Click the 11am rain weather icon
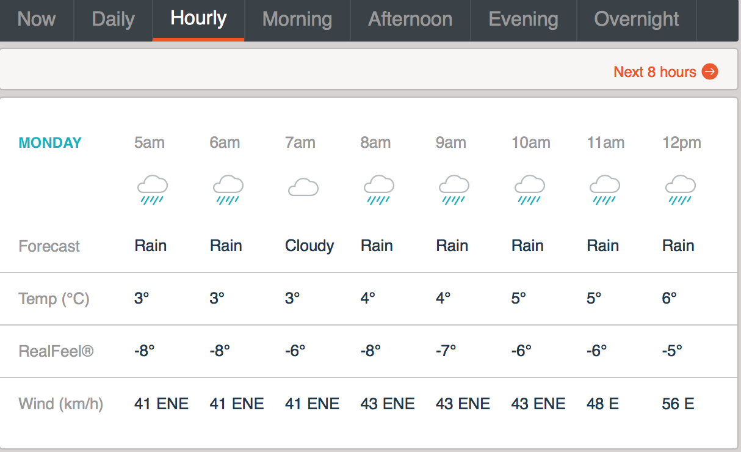This screenshot has width=741, height=452. point(605,189)
